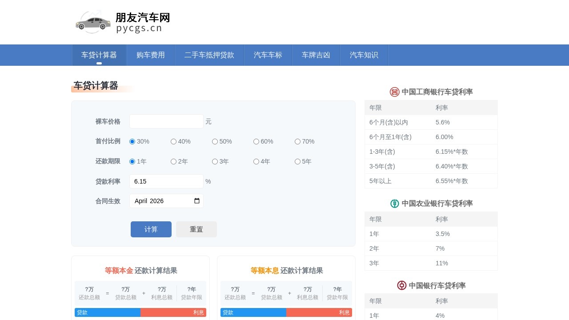Click the 等额本息 还款计算结果 title
This screenshot has height=320, width=569.
[287, 271]
